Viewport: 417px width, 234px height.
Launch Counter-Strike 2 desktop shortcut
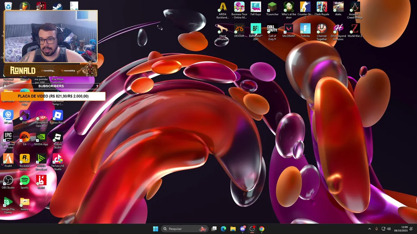pos(305,10)
